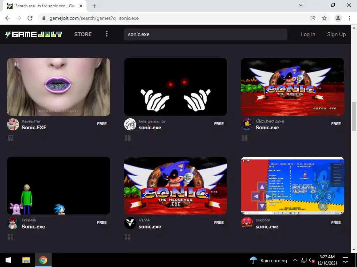
Task: Select the gamejolt.com address bar URL
Action: click(94, 18)
